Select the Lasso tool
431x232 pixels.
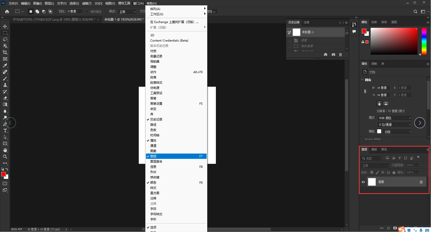(5, 39)
